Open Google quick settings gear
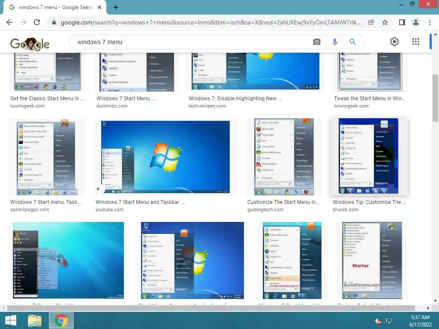 click(394, 42)
